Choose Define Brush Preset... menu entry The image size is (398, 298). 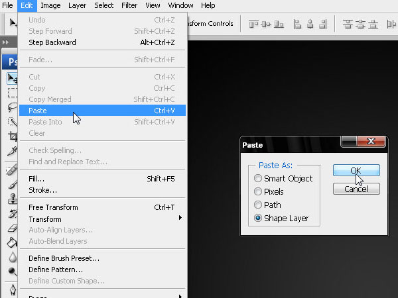103,258
